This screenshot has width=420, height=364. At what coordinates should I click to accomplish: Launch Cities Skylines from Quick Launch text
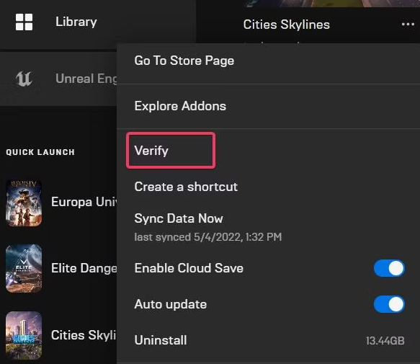point(84,335)
